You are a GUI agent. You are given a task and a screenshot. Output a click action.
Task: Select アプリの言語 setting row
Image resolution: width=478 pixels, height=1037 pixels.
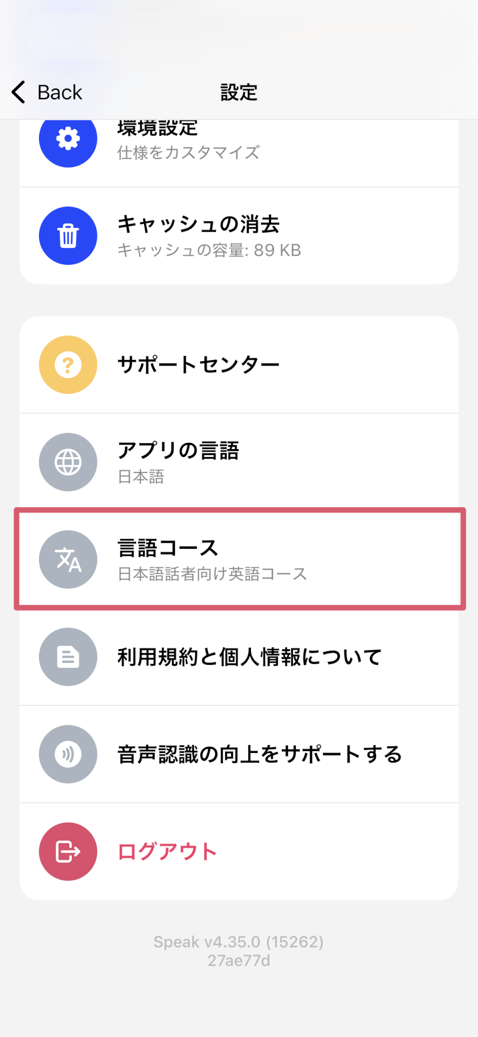[x=178, y=450]
